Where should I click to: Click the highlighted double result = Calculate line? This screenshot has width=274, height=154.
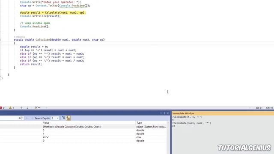coord(53,12)
